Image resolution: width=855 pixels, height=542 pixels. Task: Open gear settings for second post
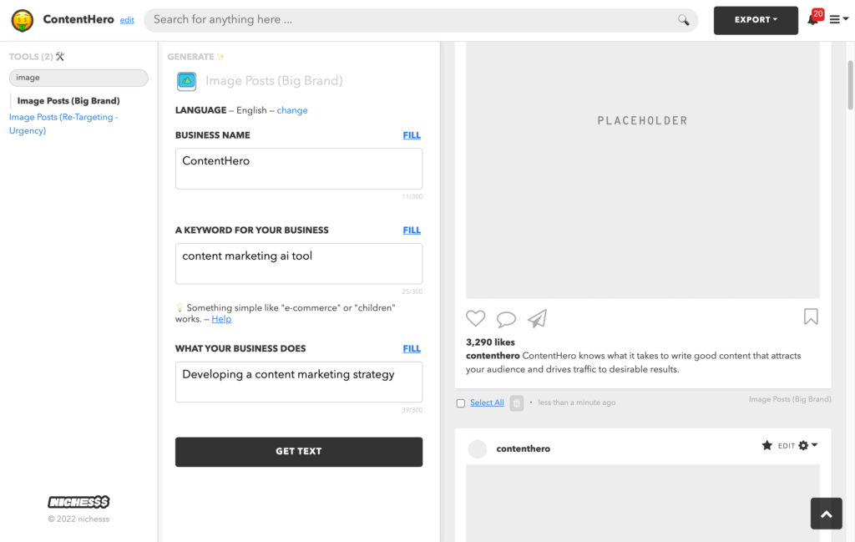point(807,445)
